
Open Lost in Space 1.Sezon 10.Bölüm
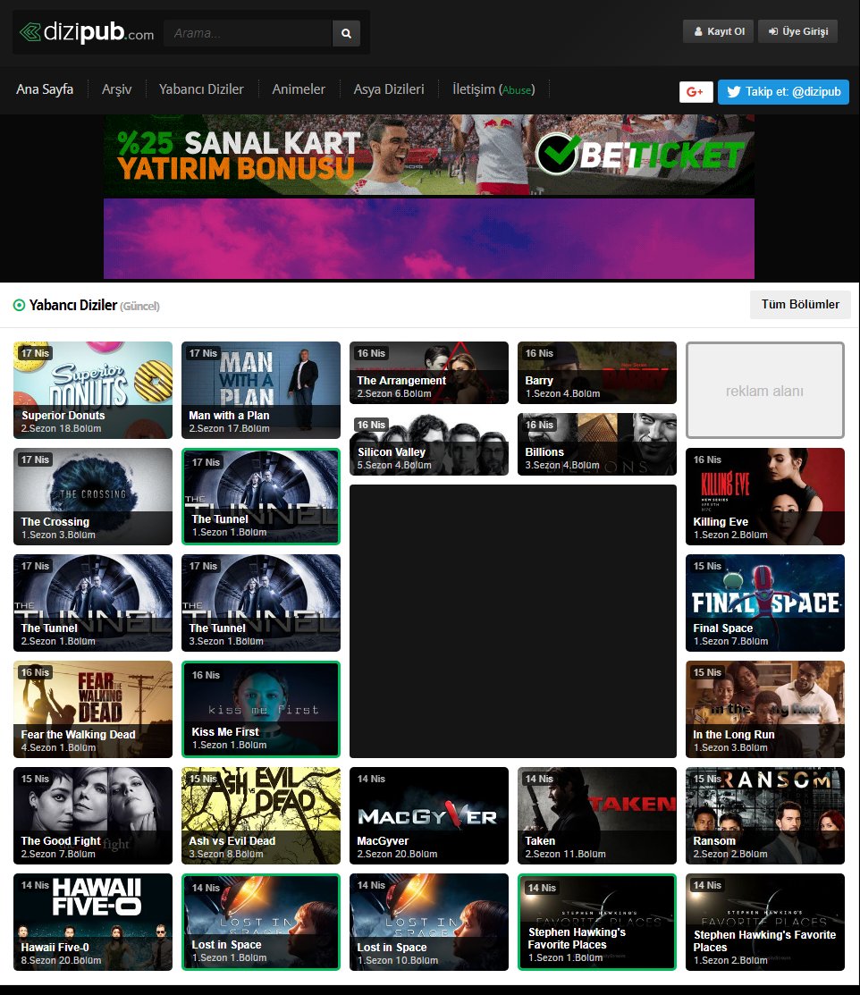[429, 922]
